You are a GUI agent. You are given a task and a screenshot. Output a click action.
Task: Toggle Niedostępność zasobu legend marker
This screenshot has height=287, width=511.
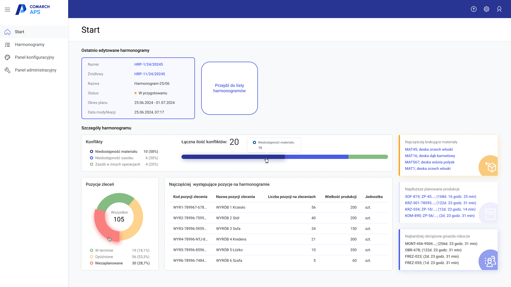[x=92, y=158]
